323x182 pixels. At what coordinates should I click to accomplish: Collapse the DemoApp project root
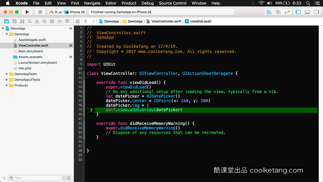pos(3,28)
